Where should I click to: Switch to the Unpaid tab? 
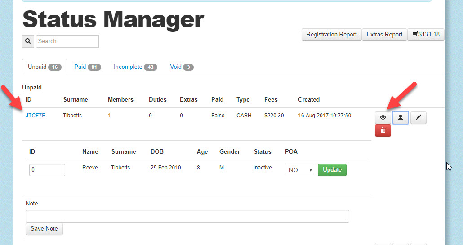point(45,67)
